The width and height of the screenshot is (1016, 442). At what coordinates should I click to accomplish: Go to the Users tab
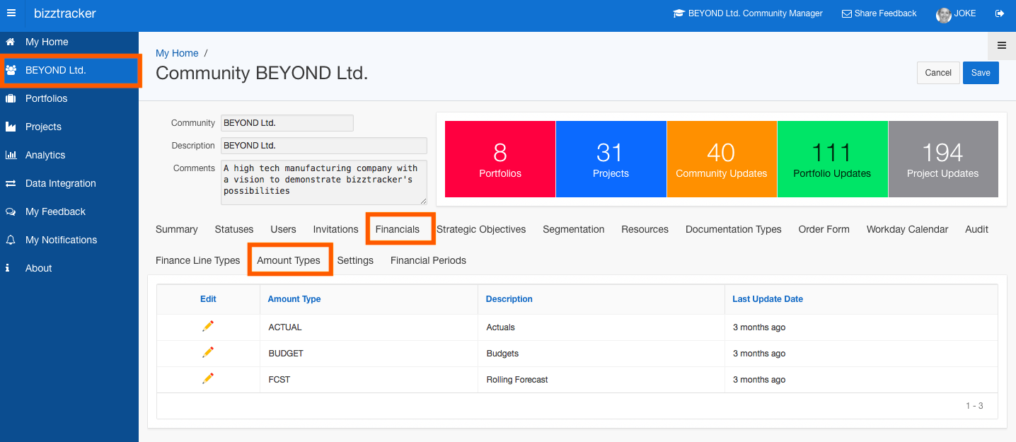click(x=283, y=229)
